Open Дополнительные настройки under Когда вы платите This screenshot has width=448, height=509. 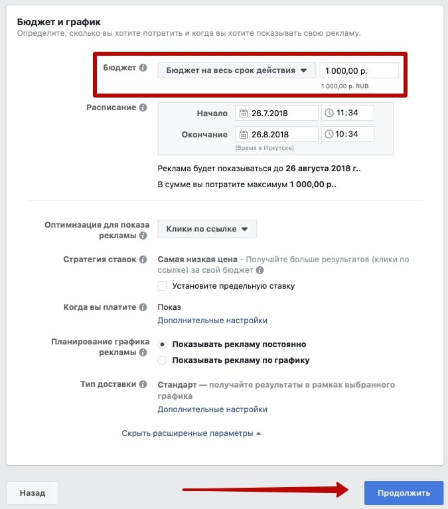(x=212, y=321)
